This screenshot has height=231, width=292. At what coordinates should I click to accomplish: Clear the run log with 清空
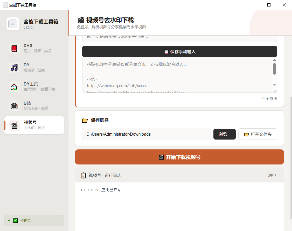(x=272, y=175)
